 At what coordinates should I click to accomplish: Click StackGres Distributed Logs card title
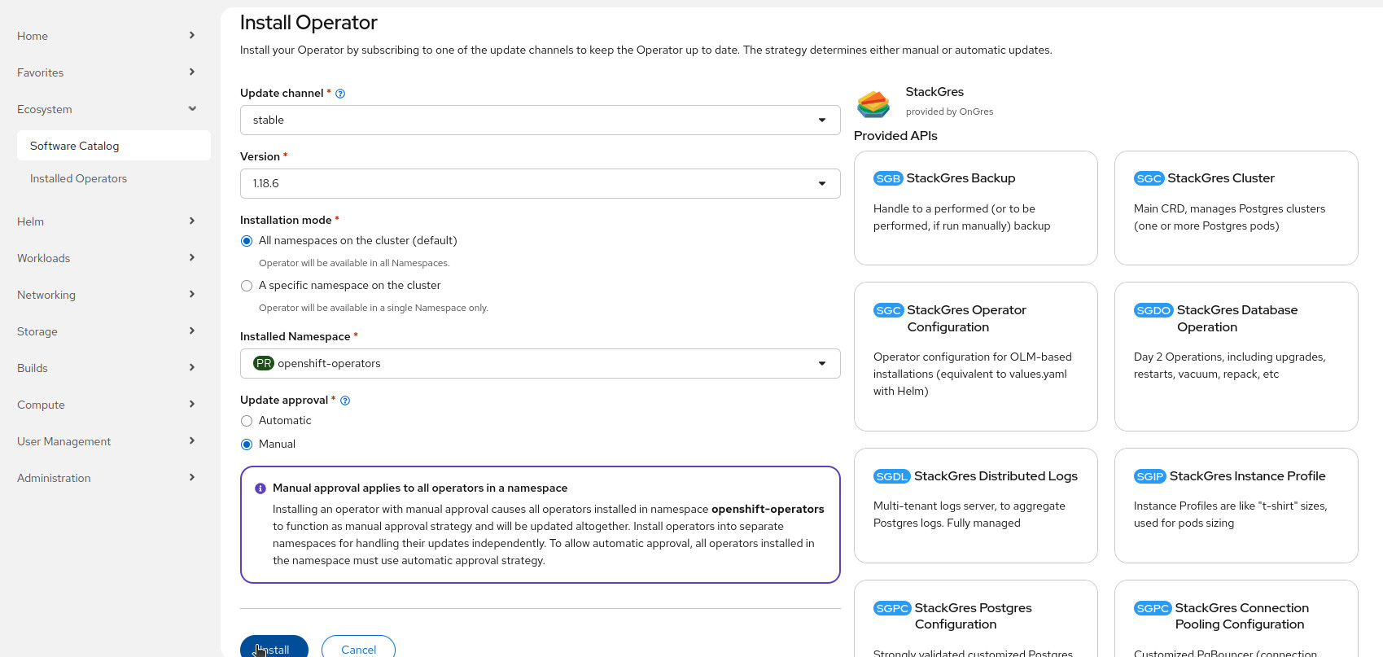(x=996, y=476)
